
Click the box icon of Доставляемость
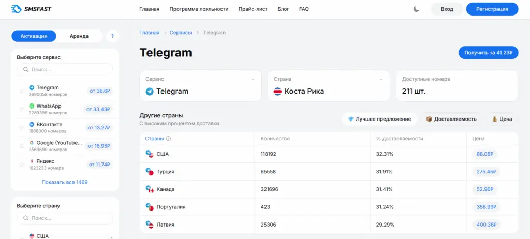429,119
